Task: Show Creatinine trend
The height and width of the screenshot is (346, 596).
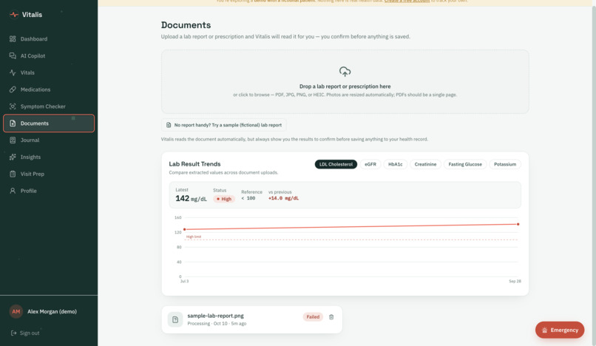Action: pos(425,164)
